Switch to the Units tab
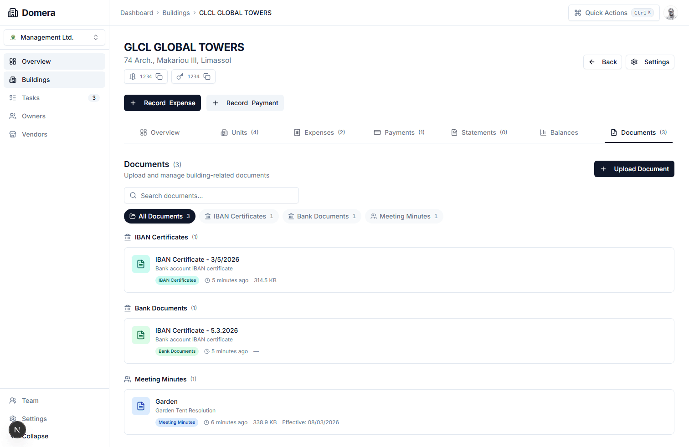Image resolution: width=689 pixels, height=447 pixels. (239, 132)
